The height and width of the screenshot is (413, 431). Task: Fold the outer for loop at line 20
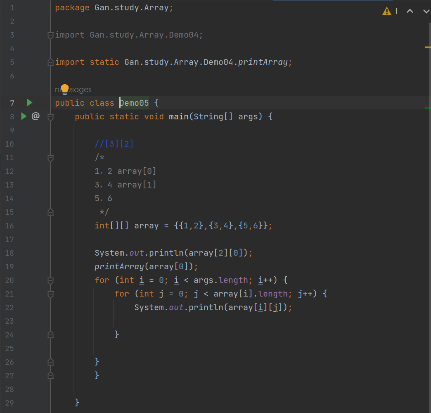point(51,280)
